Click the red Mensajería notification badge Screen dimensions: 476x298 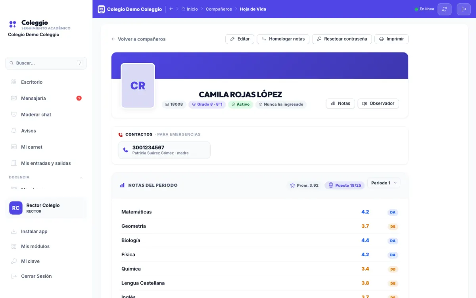pos(79,98)
